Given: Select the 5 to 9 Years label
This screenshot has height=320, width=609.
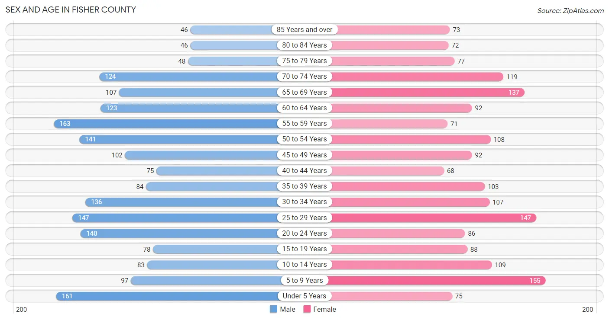Looking at the screenshot, I should [x=304, y=280].
